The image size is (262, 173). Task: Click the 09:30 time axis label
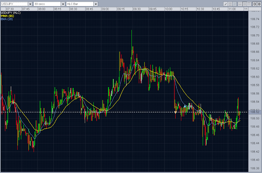[x=137, y=9]
